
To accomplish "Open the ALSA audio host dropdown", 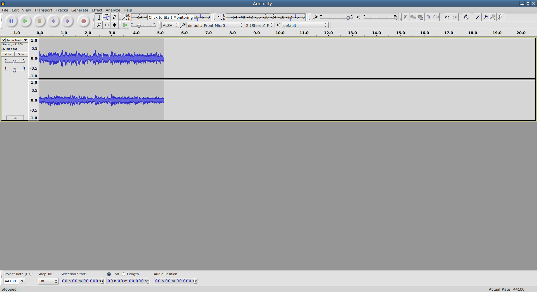I will coord(170,25).
